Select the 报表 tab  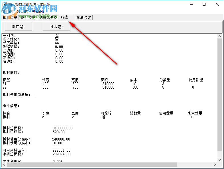click(65, 17)
